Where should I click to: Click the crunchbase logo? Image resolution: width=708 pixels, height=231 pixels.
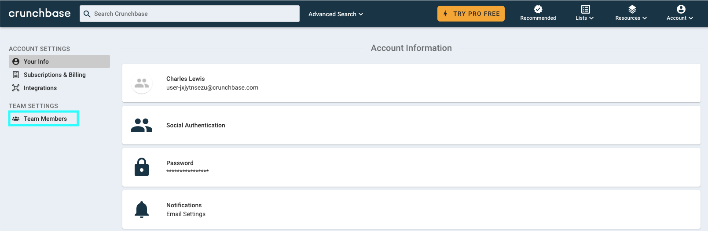point(40,13)
